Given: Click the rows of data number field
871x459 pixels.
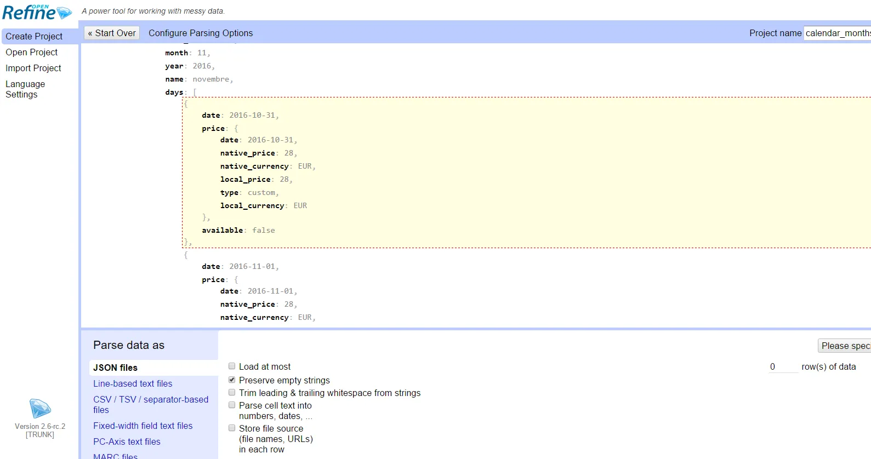Looking at the screenshot, I should point(783,366).
